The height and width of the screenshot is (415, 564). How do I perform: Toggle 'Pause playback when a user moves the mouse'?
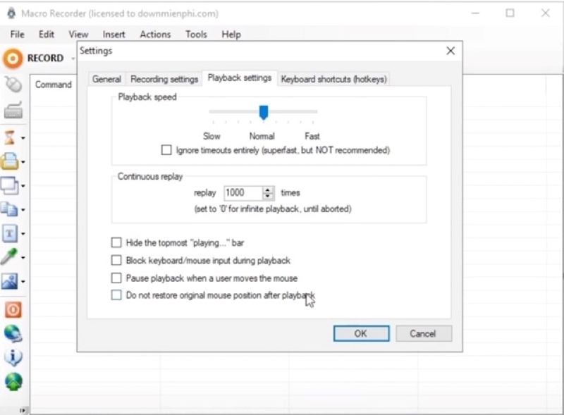pos(116,278)
